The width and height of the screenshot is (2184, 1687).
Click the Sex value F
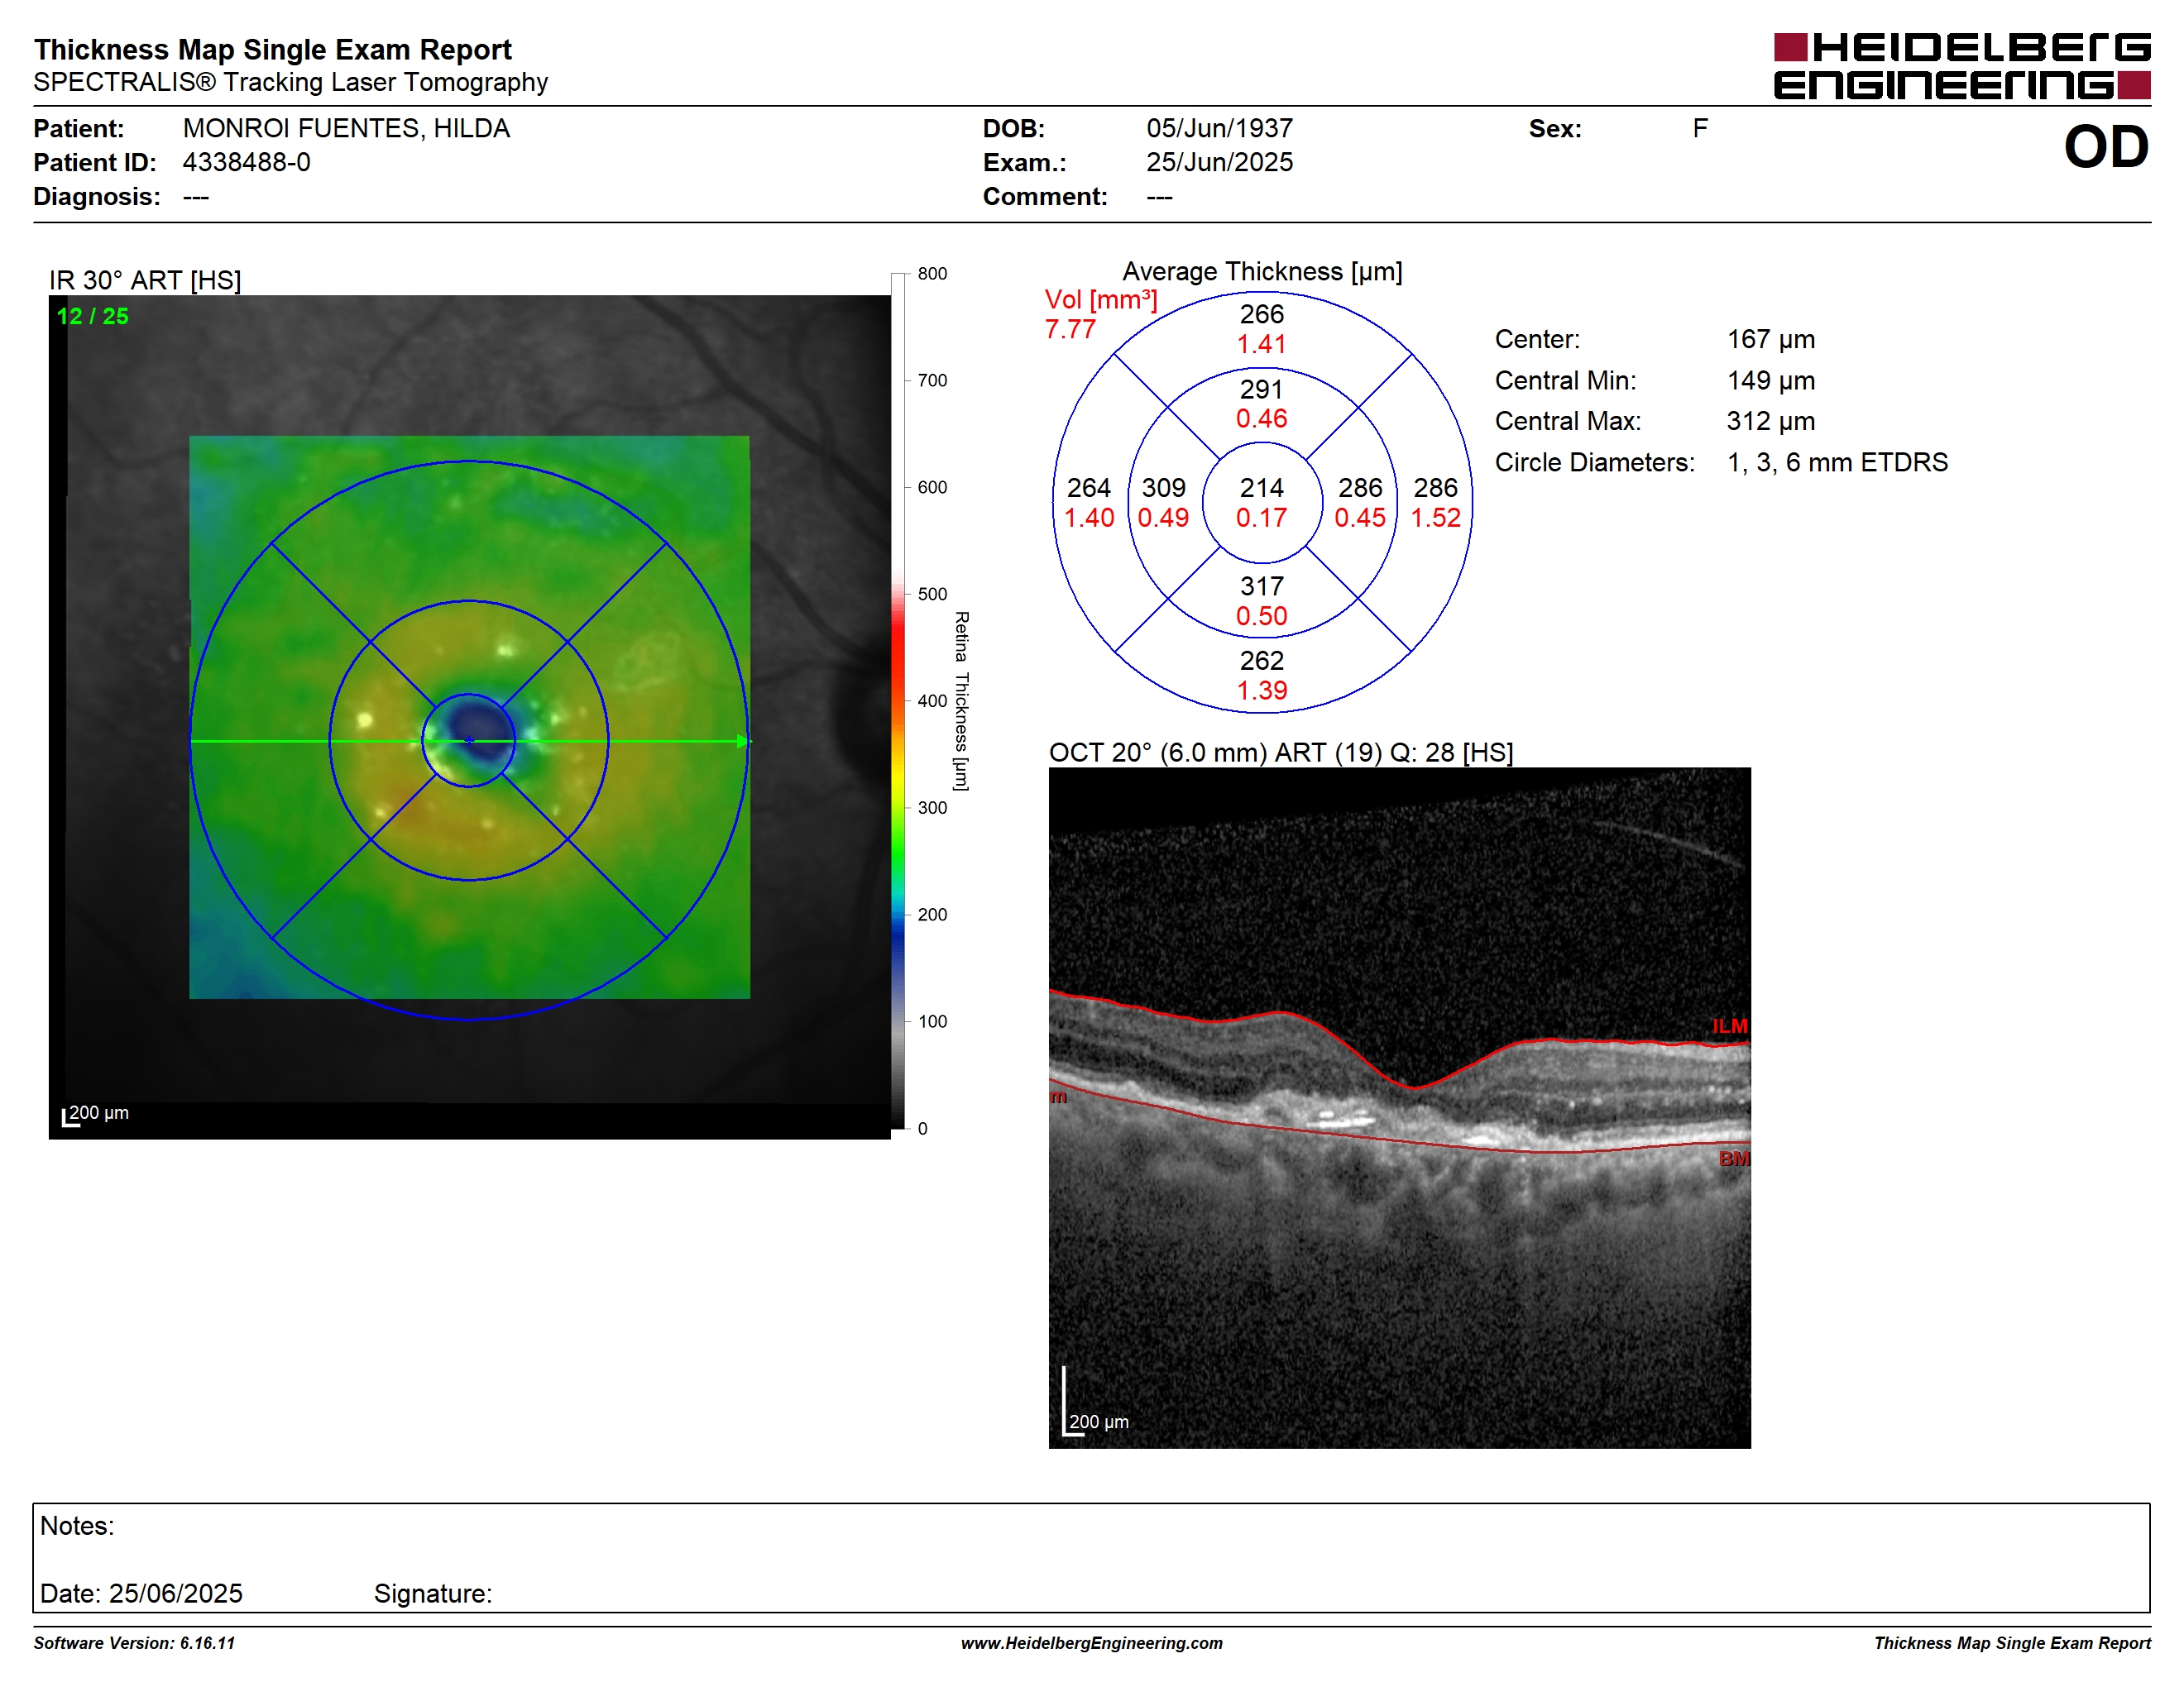pyautogui.click(x=1699, y=128)
